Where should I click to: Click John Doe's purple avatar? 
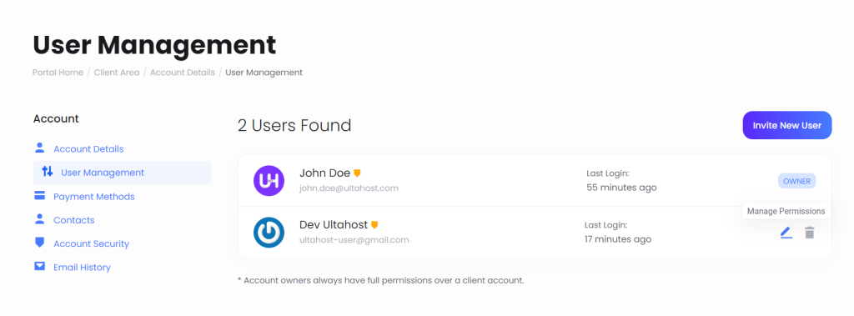[269, 181]
